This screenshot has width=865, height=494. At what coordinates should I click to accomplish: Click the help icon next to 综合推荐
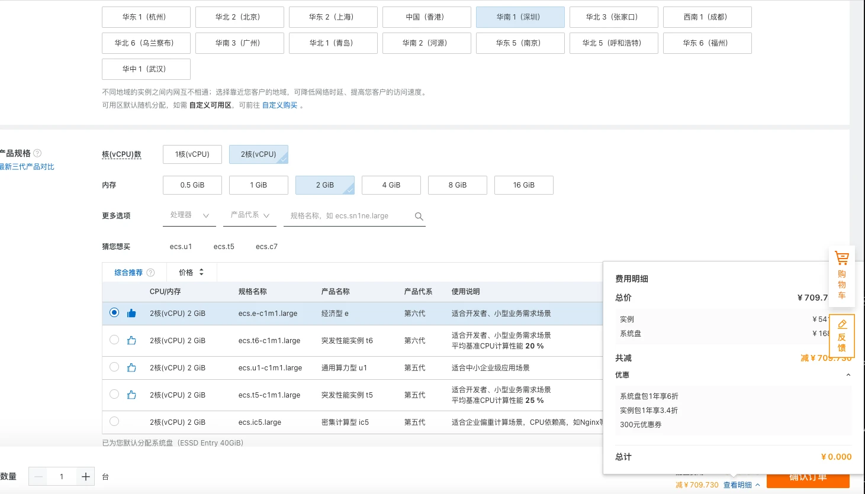click(150, 273)
